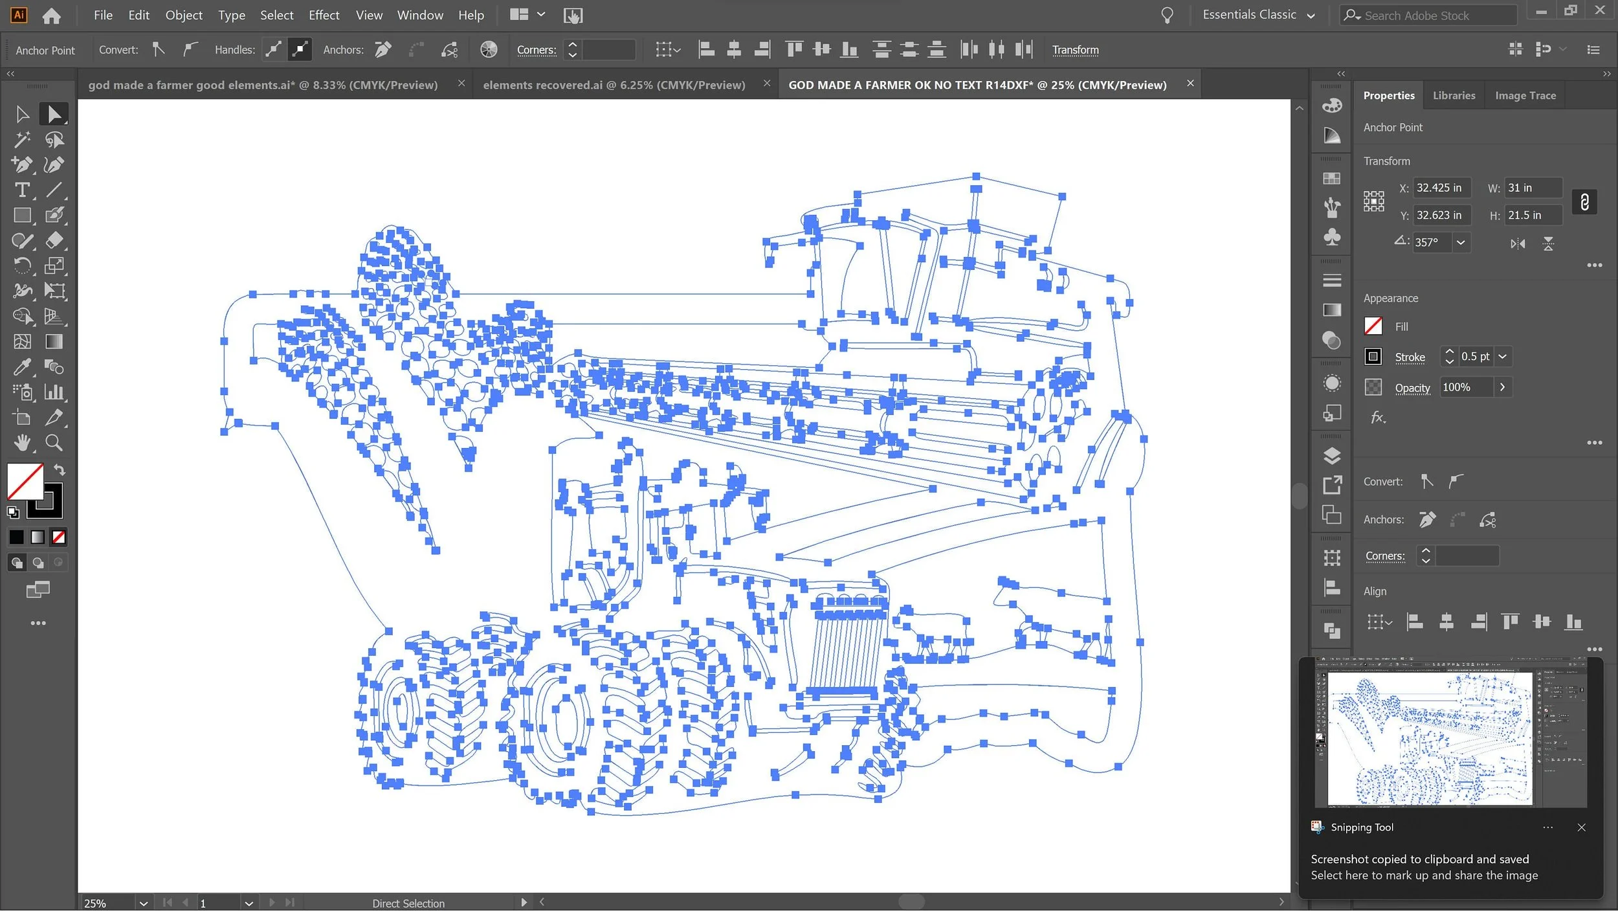Open the Effect menu
The width and height of the screenshot is (1618, 911).
click(x=324, y=15)
